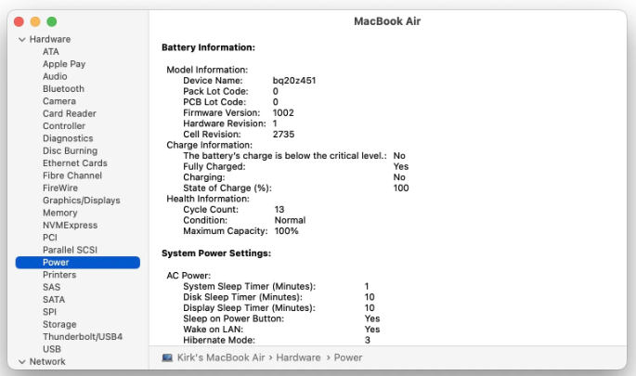Select Diagnostics in the sidebar
The height and width of the screenshot is (376, 636).
(68, 138)
